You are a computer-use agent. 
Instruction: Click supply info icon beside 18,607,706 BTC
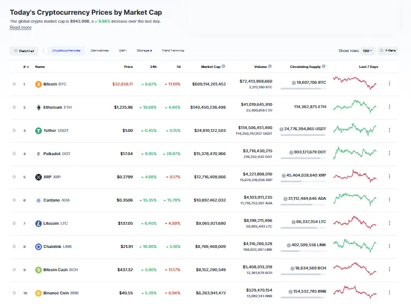pyautogui.click(x=294, y=83)
